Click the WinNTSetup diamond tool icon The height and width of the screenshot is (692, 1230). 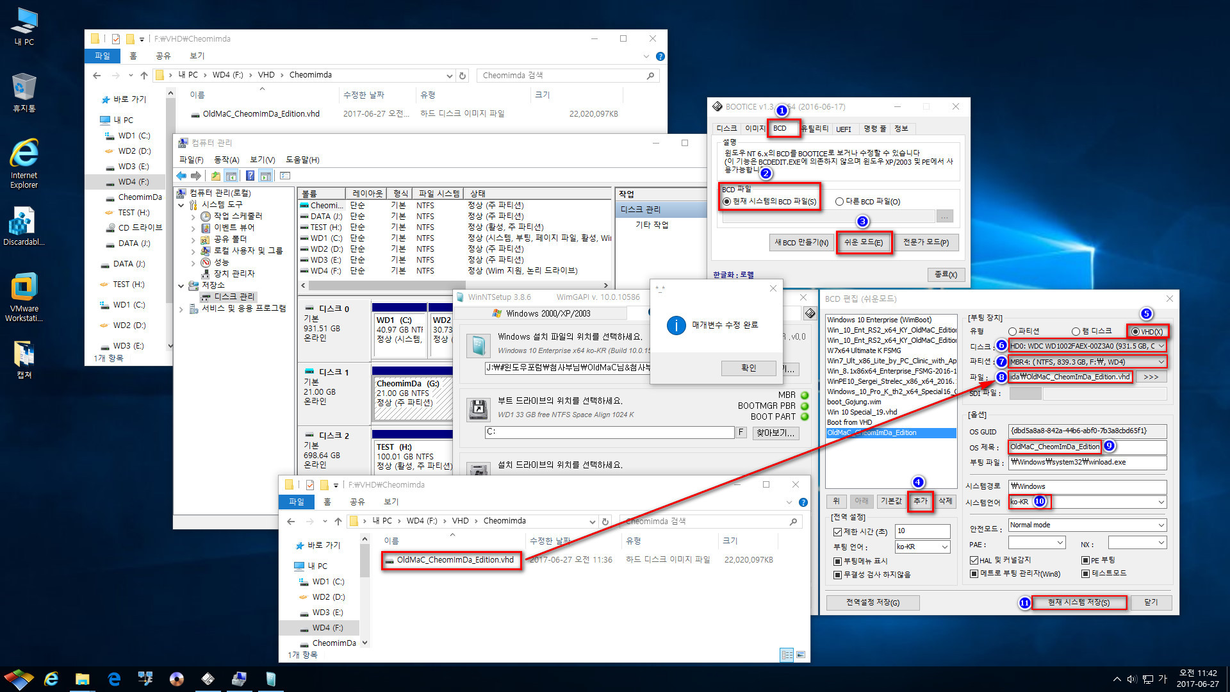tap(810, 313)
